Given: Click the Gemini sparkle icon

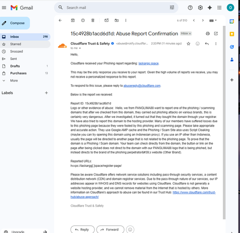Looking at the screenshot, I should pyautogui.click(x=210, y=8).
